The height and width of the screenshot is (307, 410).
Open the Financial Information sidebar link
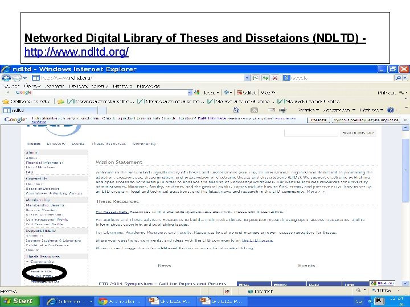pos(44,163)
